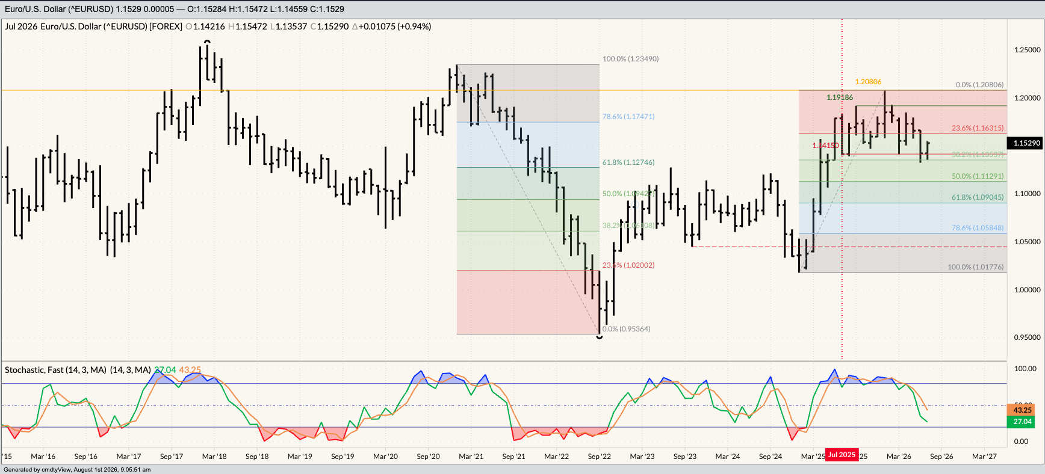Click the "Mar '17" time axis label
Screen dimensions: 1045x474
click(x=129, y=457)
